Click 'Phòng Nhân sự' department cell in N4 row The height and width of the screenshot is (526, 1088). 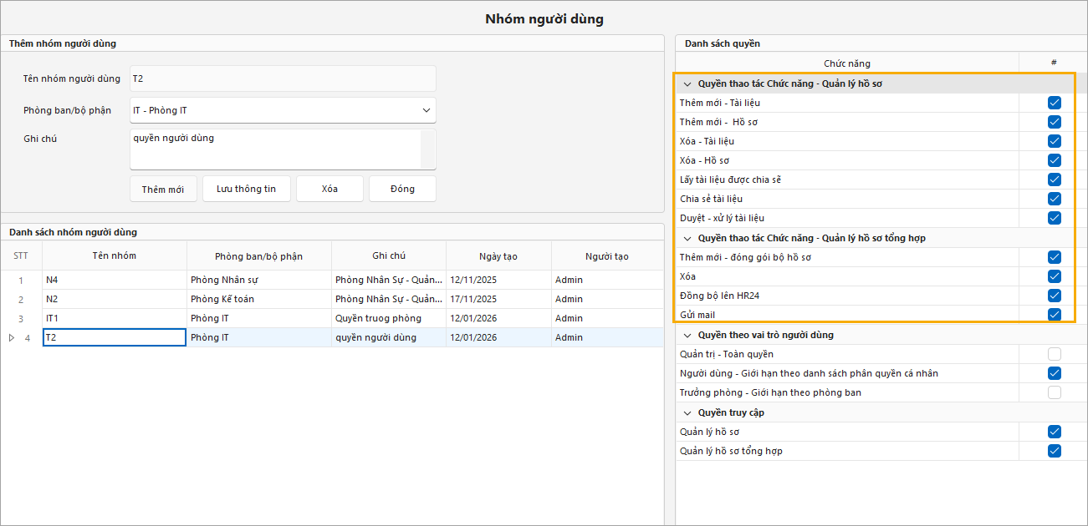[259, 280]
